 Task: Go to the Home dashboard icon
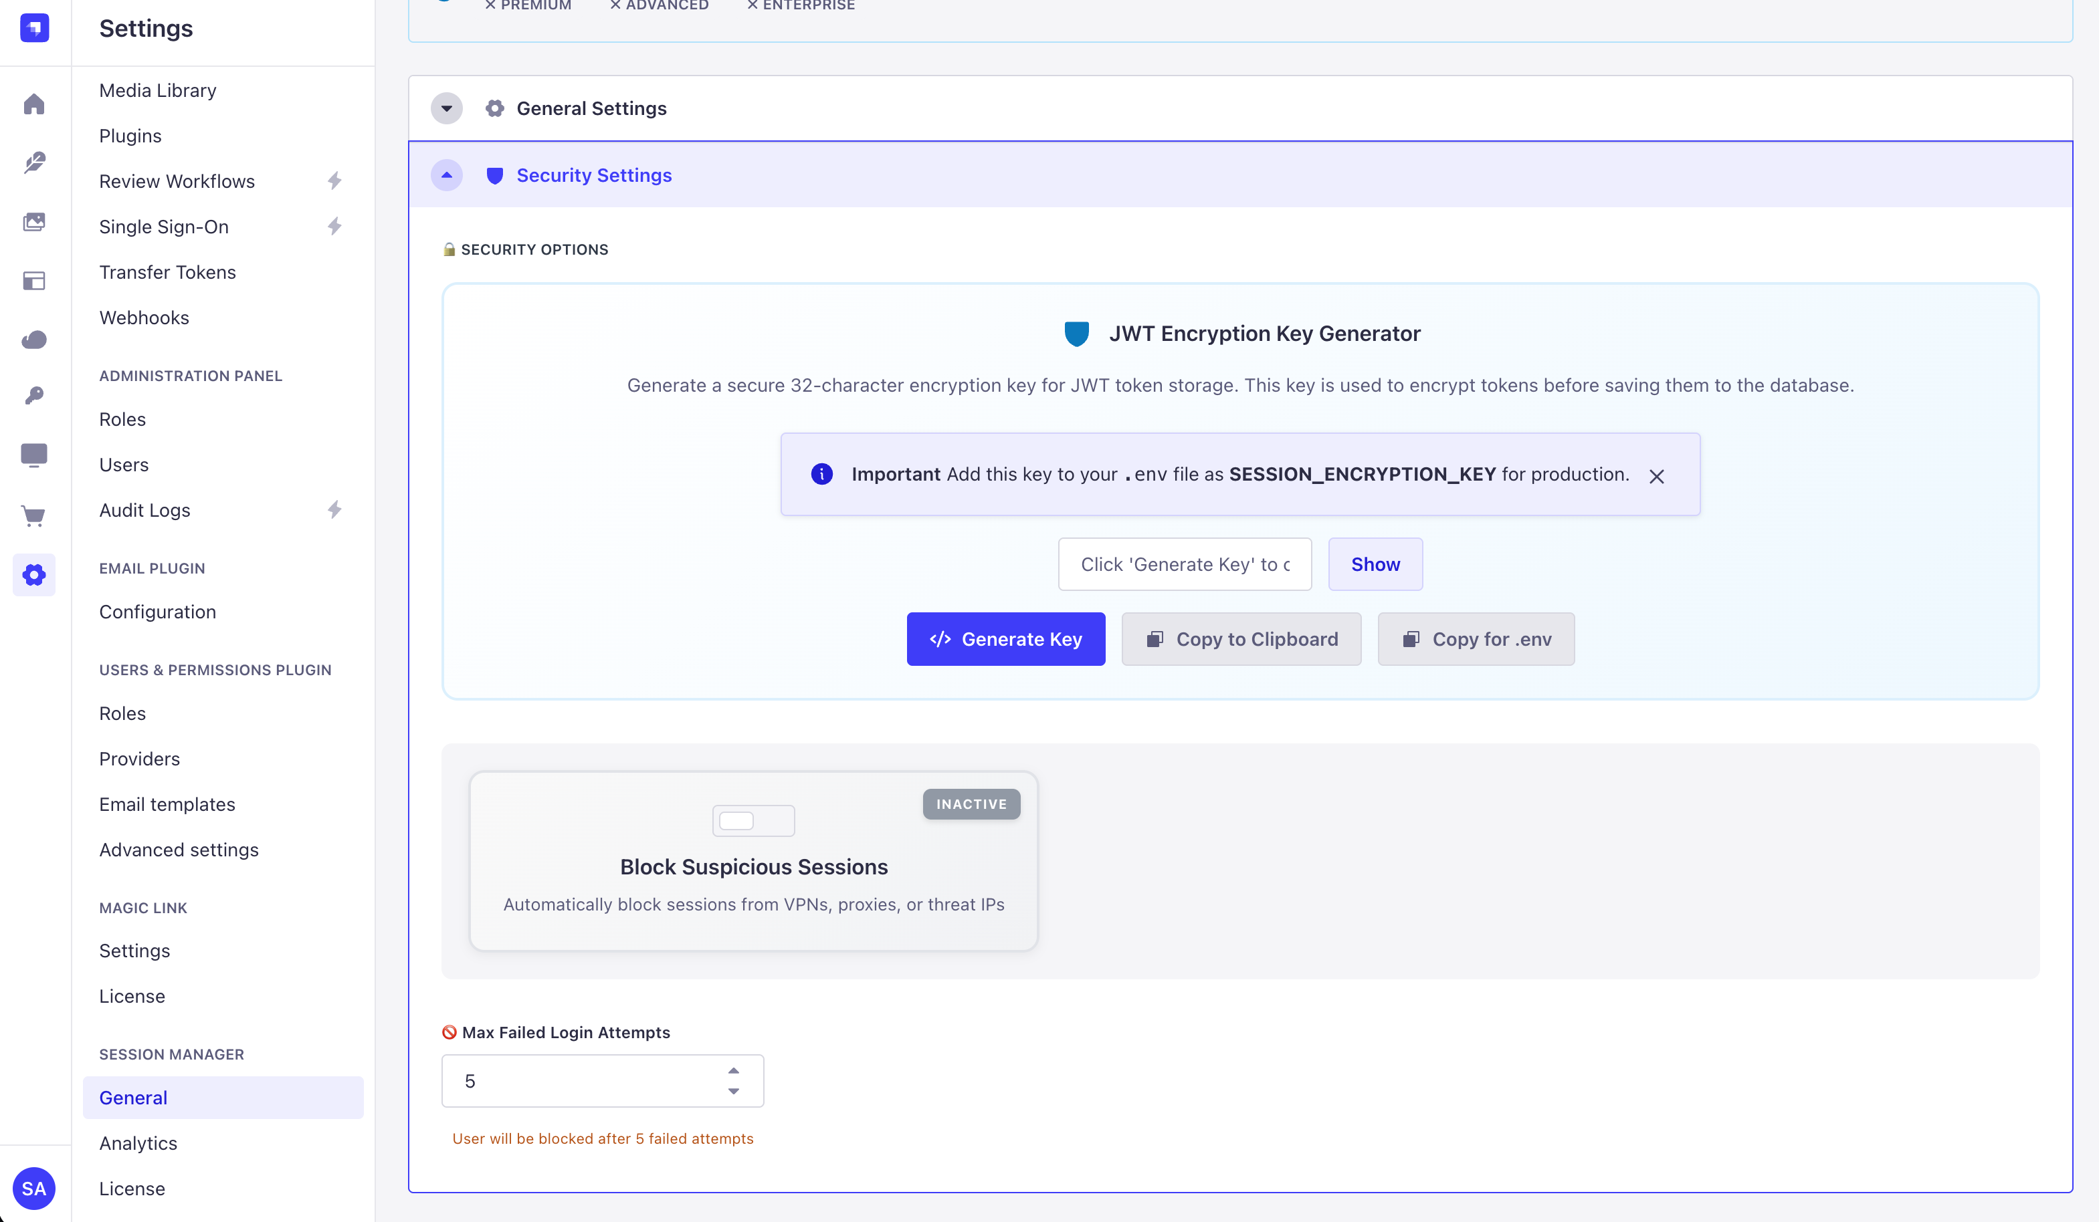(34, 104)
